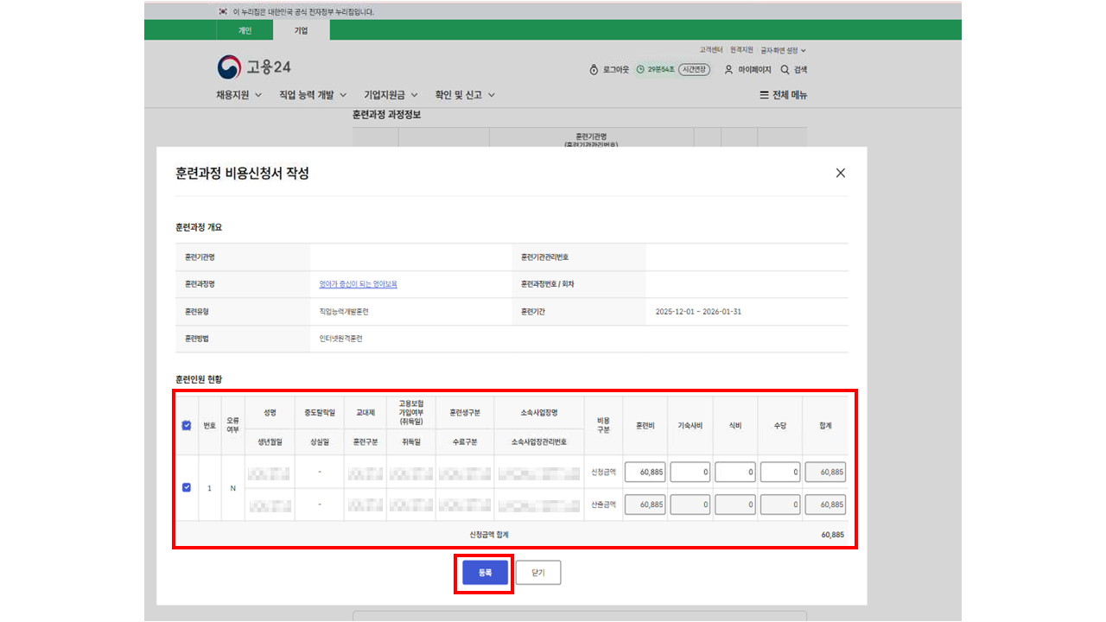
Task: Expand the 채용지원 menu
Action: point(238,95)
